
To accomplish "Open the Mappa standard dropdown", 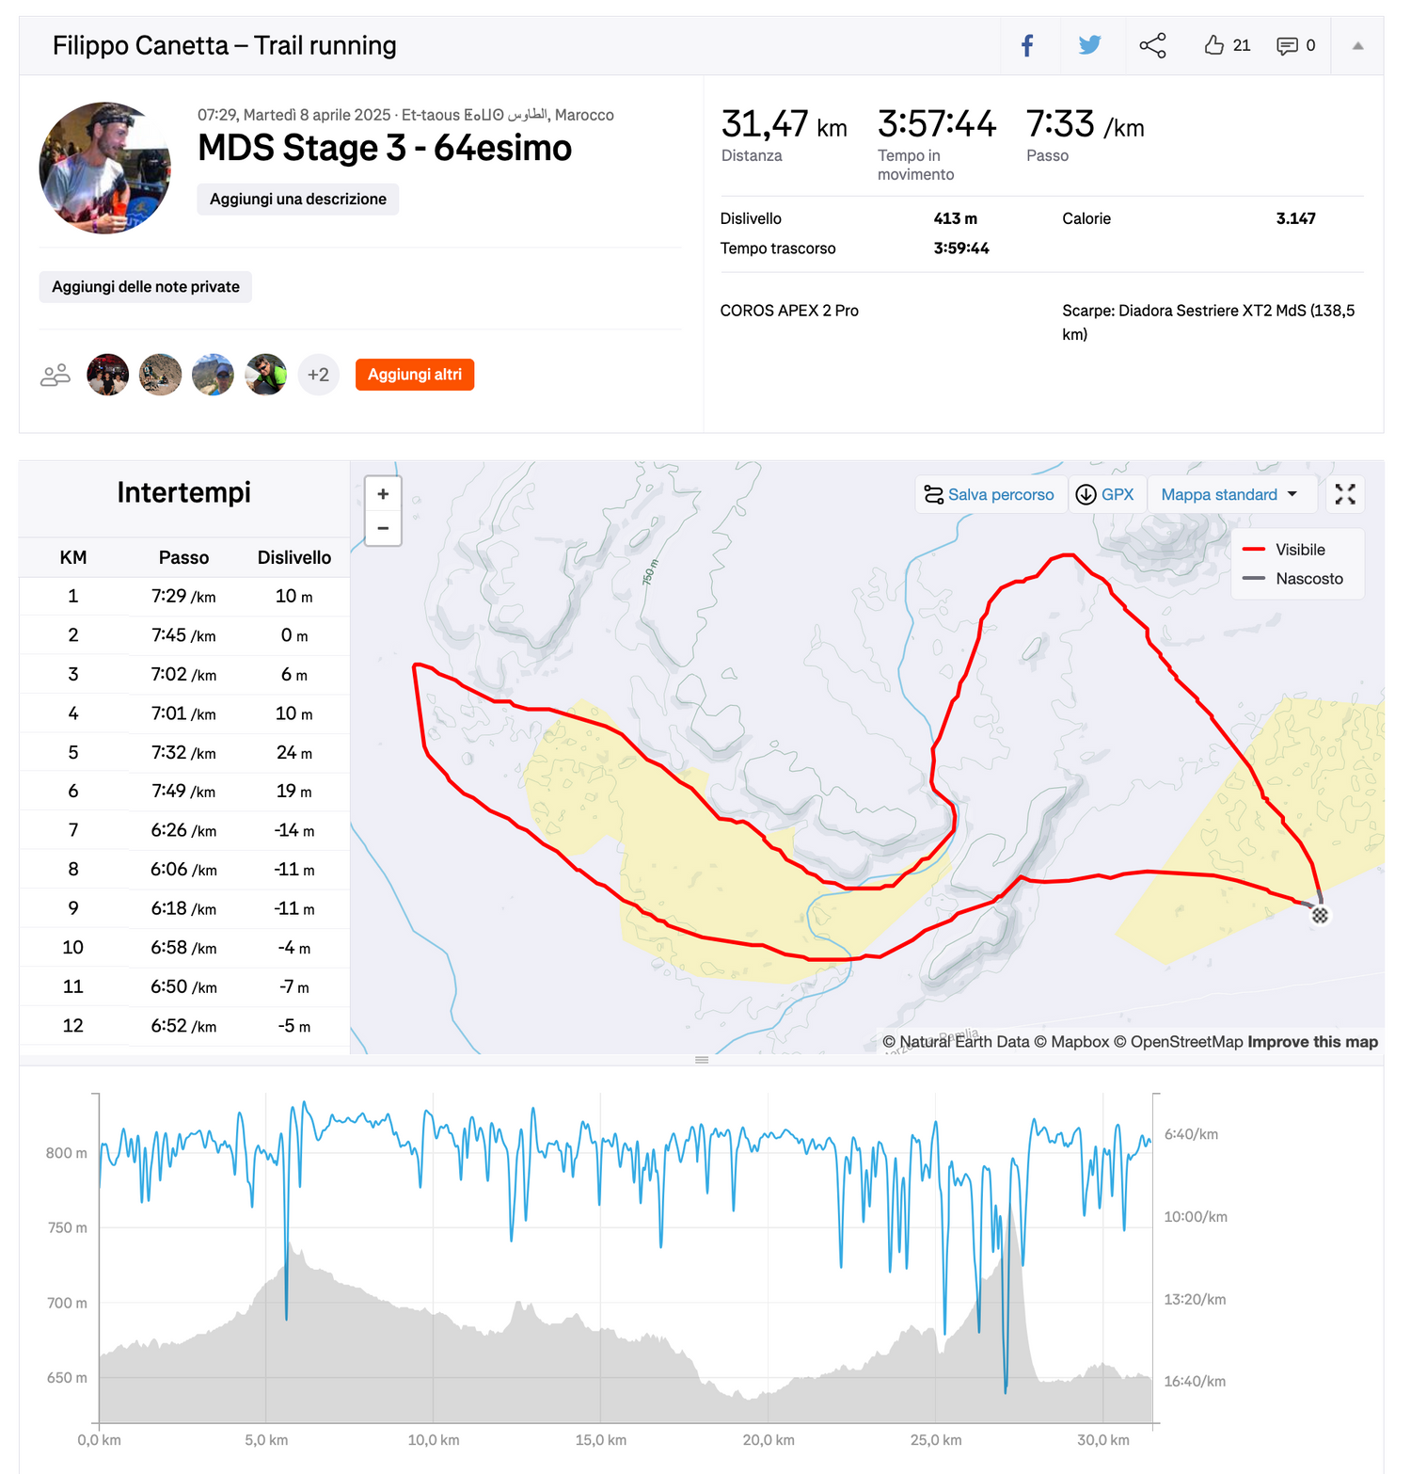I will pos(1229,494).
